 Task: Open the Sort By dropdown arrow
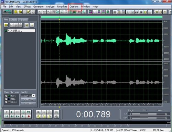[x=34, y=96]
